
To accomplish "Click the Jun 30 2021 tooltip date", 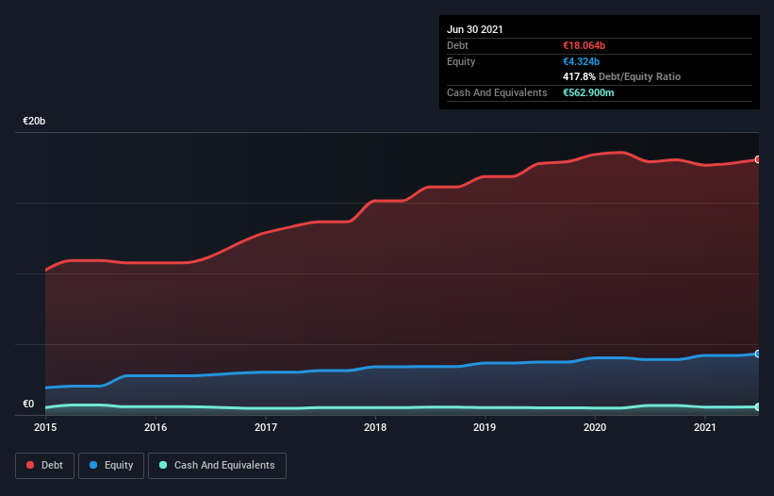I will point(475,29).
